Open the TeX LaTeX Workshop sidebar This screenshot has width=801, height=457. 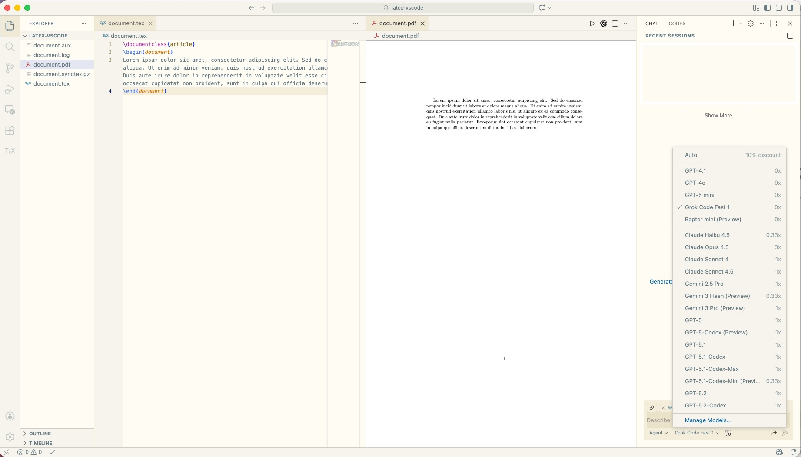[10, 151]
